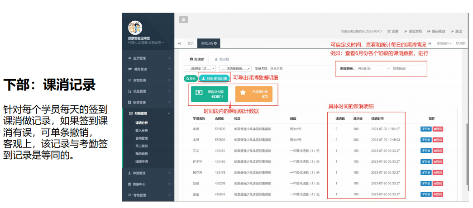This screenshot has width=473, height=208.
Task: Click the 刷新 refresh icon
Action: (x=460, y=43)
